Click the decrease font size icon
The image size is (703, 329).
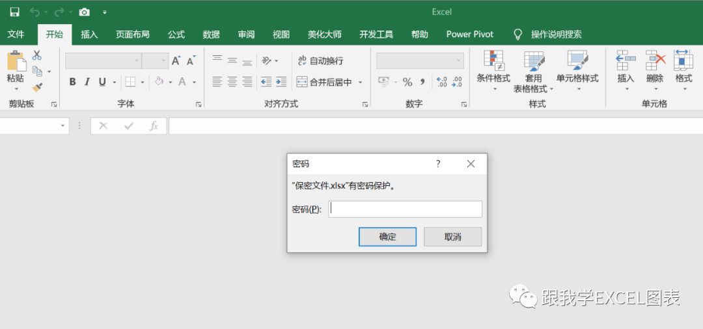point(191,61)
